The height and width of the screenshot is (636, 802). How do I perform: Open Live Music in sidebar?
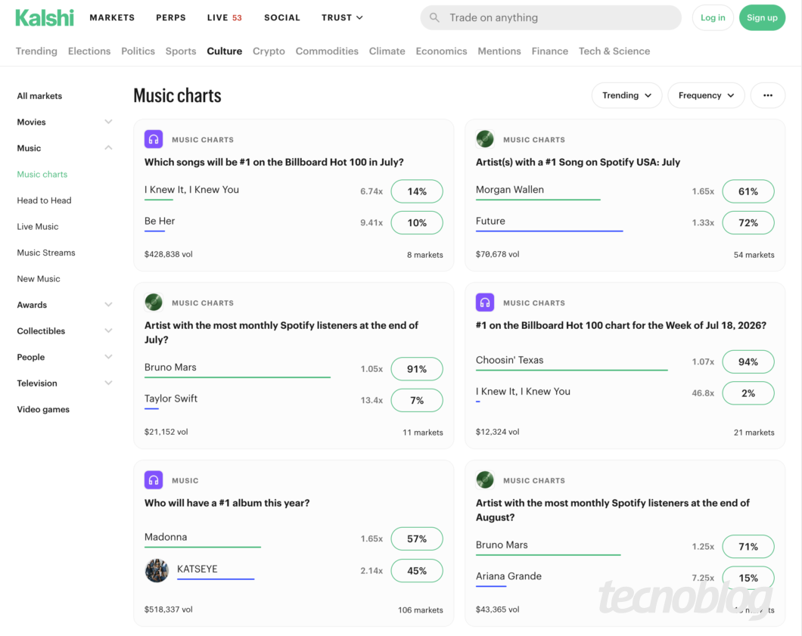pyautogui.click(x=37, y=226)
